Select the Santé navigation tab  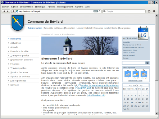(x=114, y=28)
